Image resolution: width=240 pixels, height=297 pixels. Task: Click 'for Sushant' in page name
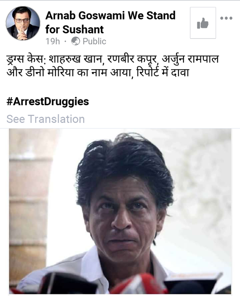[75, 29]
